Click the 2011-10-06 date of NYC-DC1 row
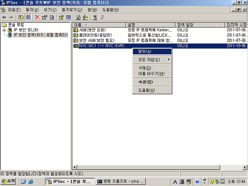Screen dimensions: 248x186 point(236,46)
